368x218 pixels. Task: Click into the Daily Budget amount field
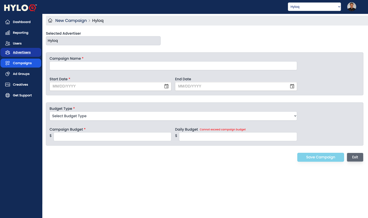pos(238,137)
